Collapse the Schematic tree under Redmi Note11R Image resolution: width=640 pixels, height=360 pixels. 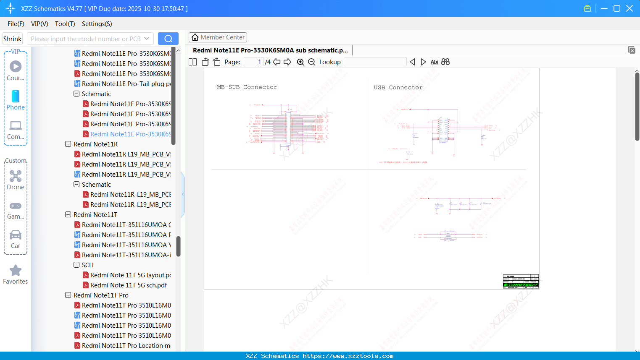pyautogui.click(x=76, y=184)
